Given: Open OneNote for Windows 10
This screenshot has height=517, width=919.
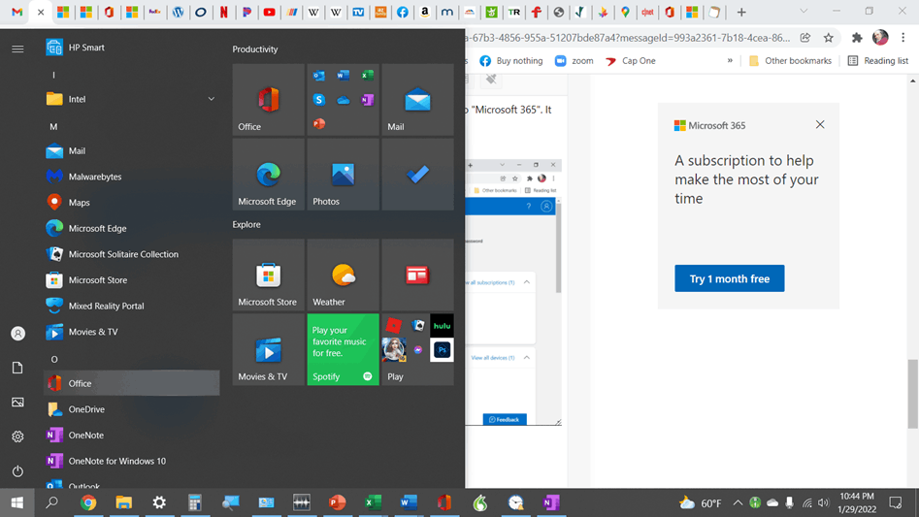Looking at the screenshot, I should 132,461.
